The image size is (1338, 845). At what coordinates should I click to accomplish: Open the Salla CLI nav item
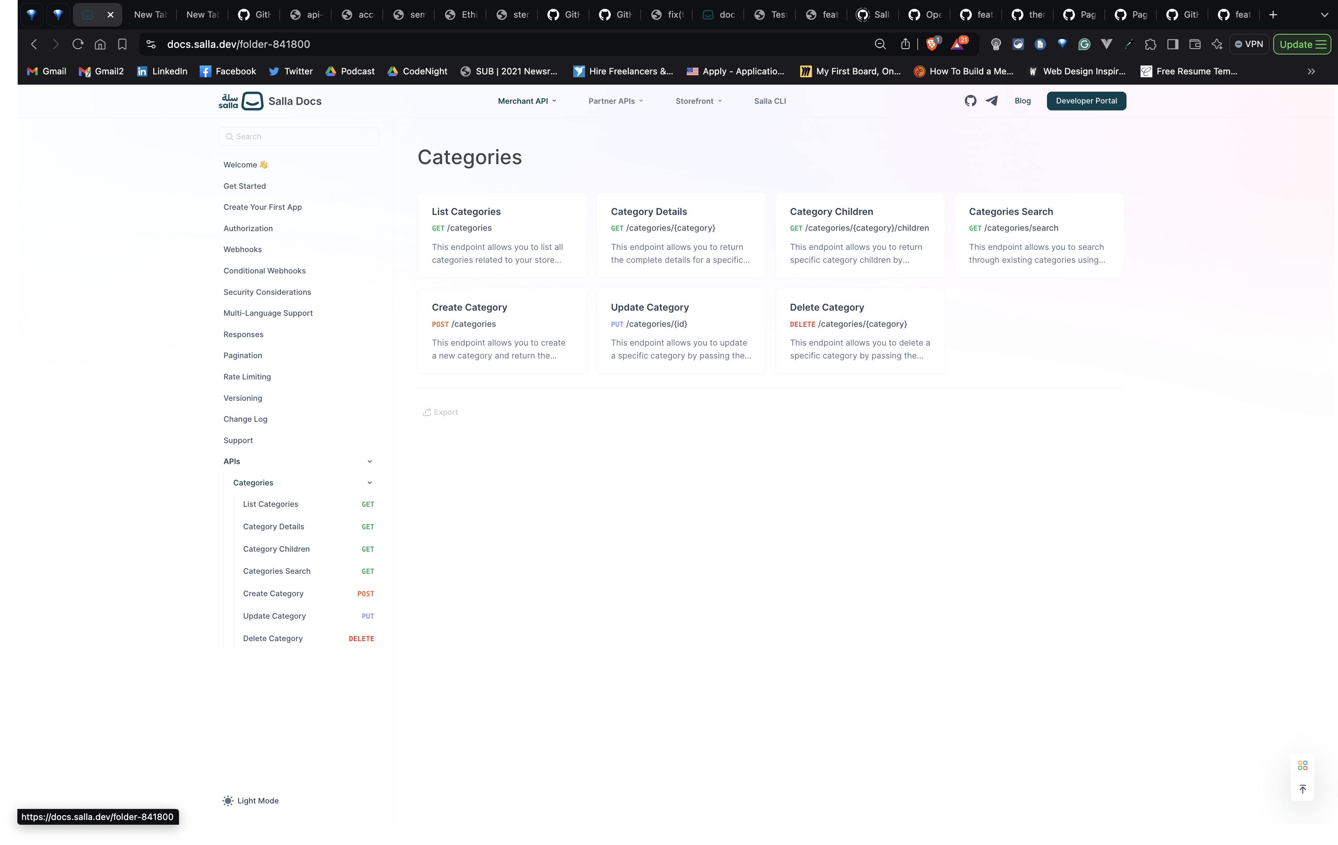[770, 101]
